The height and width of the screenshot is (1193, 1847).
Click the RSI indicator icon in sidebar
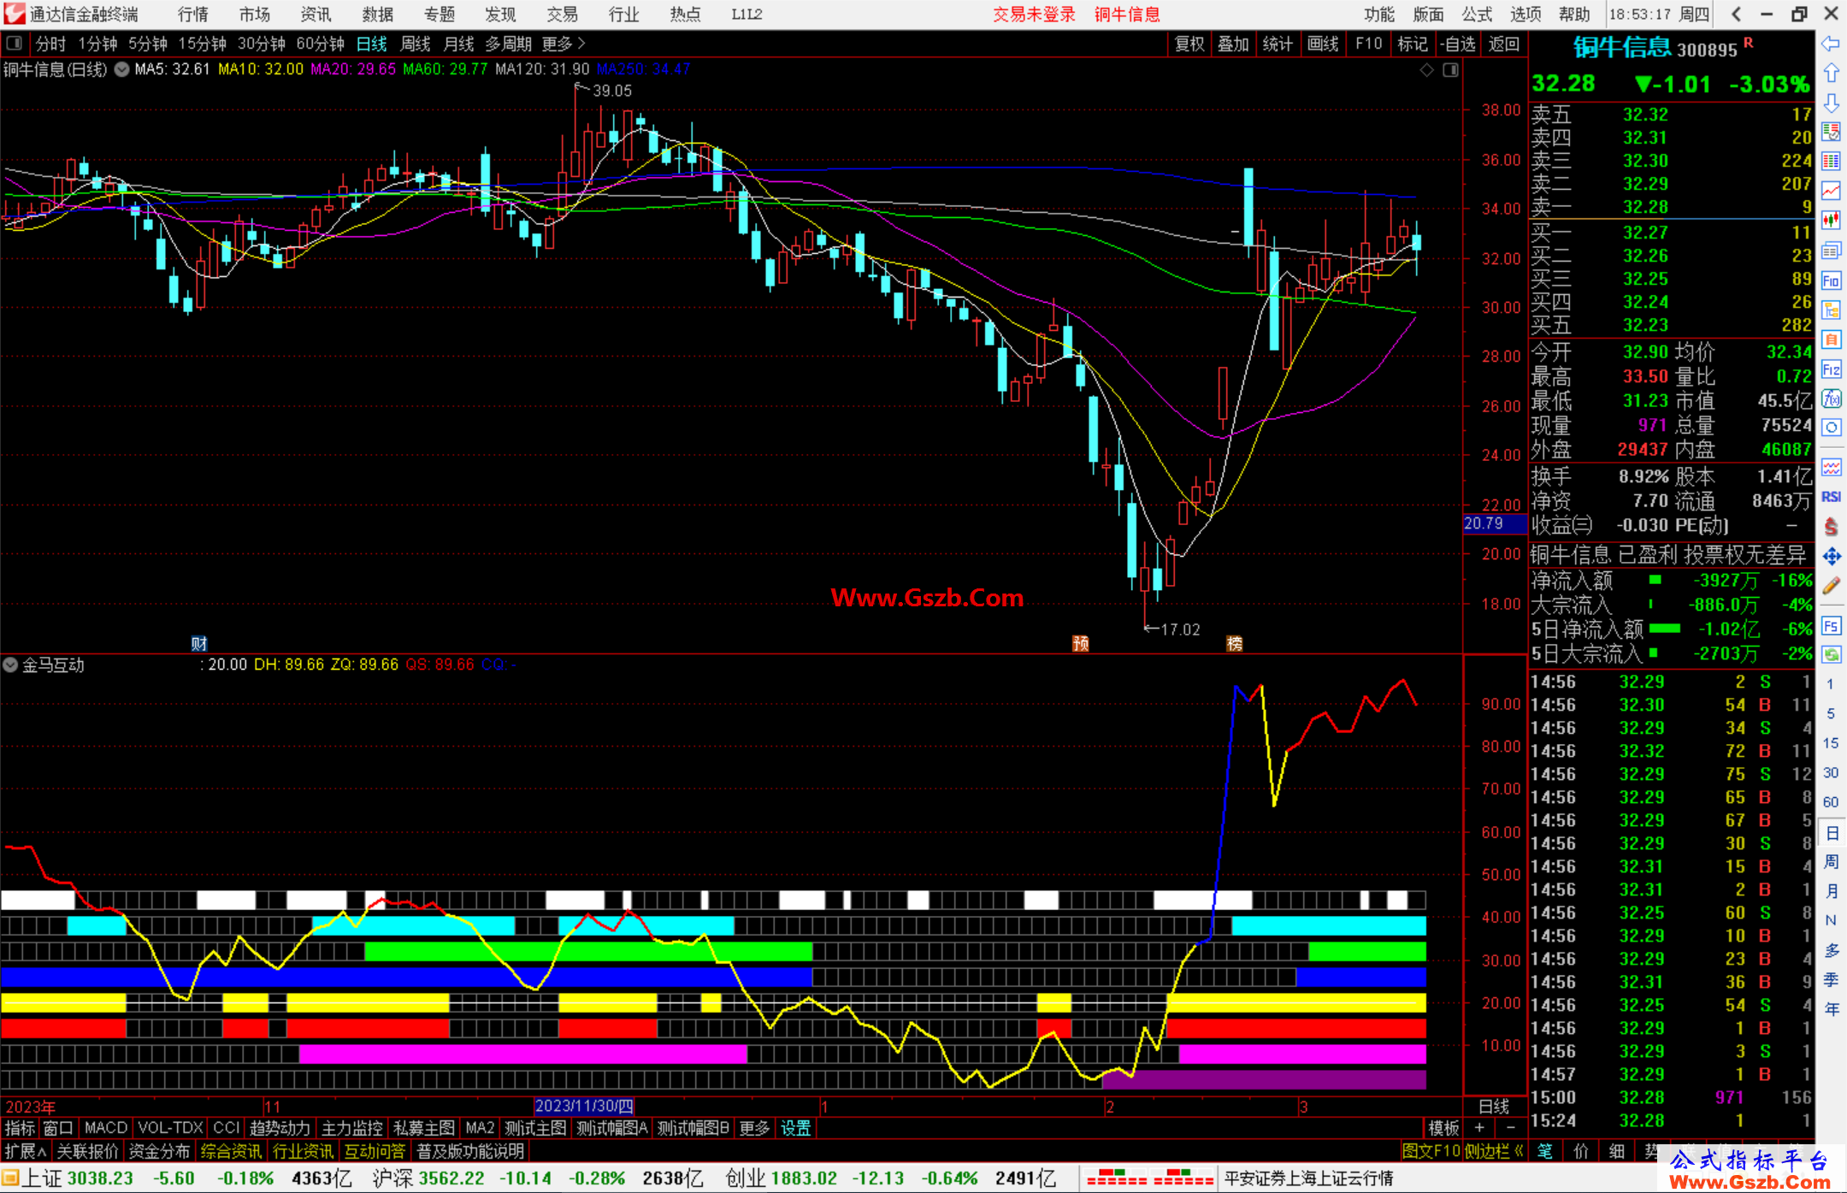click(1831, 497)
